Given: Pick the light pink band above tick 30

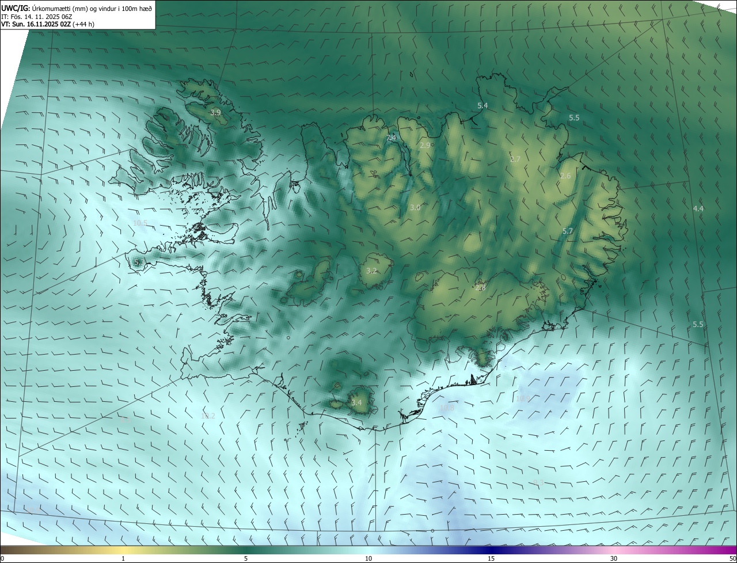Looking at the screenshot, I should [x=614, y=550].
